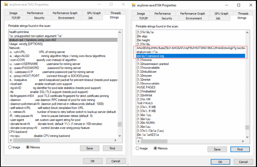Select Image radio button in left dialog

10,148
